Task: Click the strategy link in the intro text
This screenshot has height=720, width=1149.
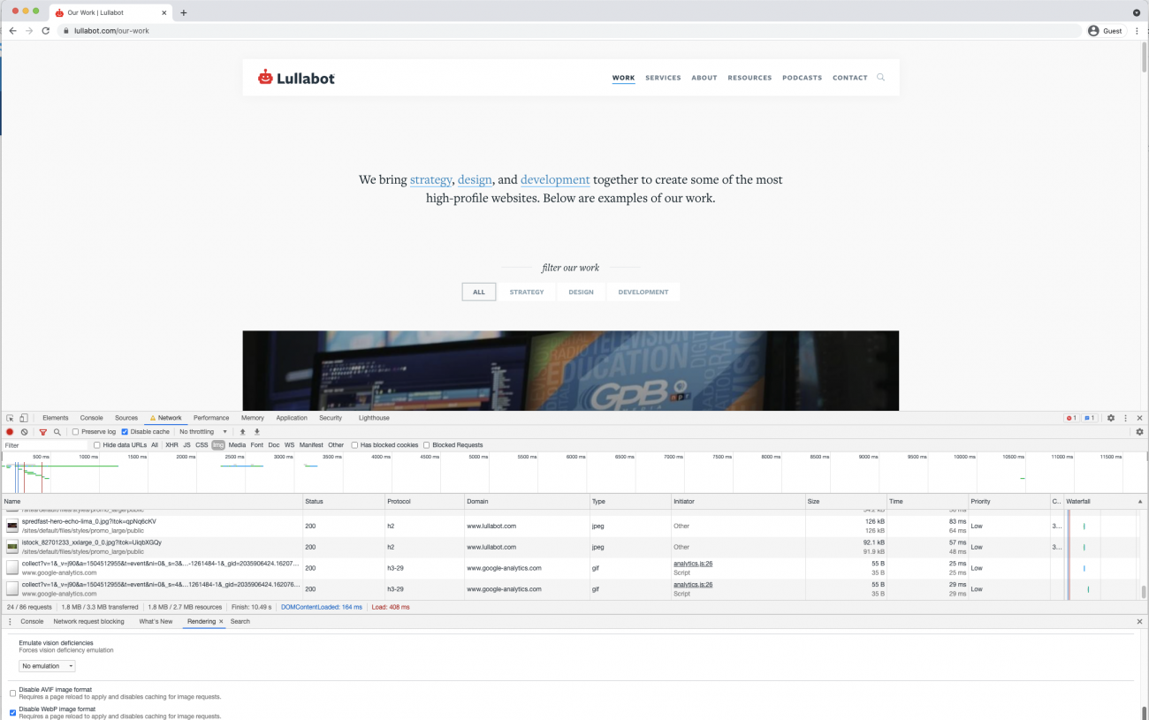Action: [431, 180]
